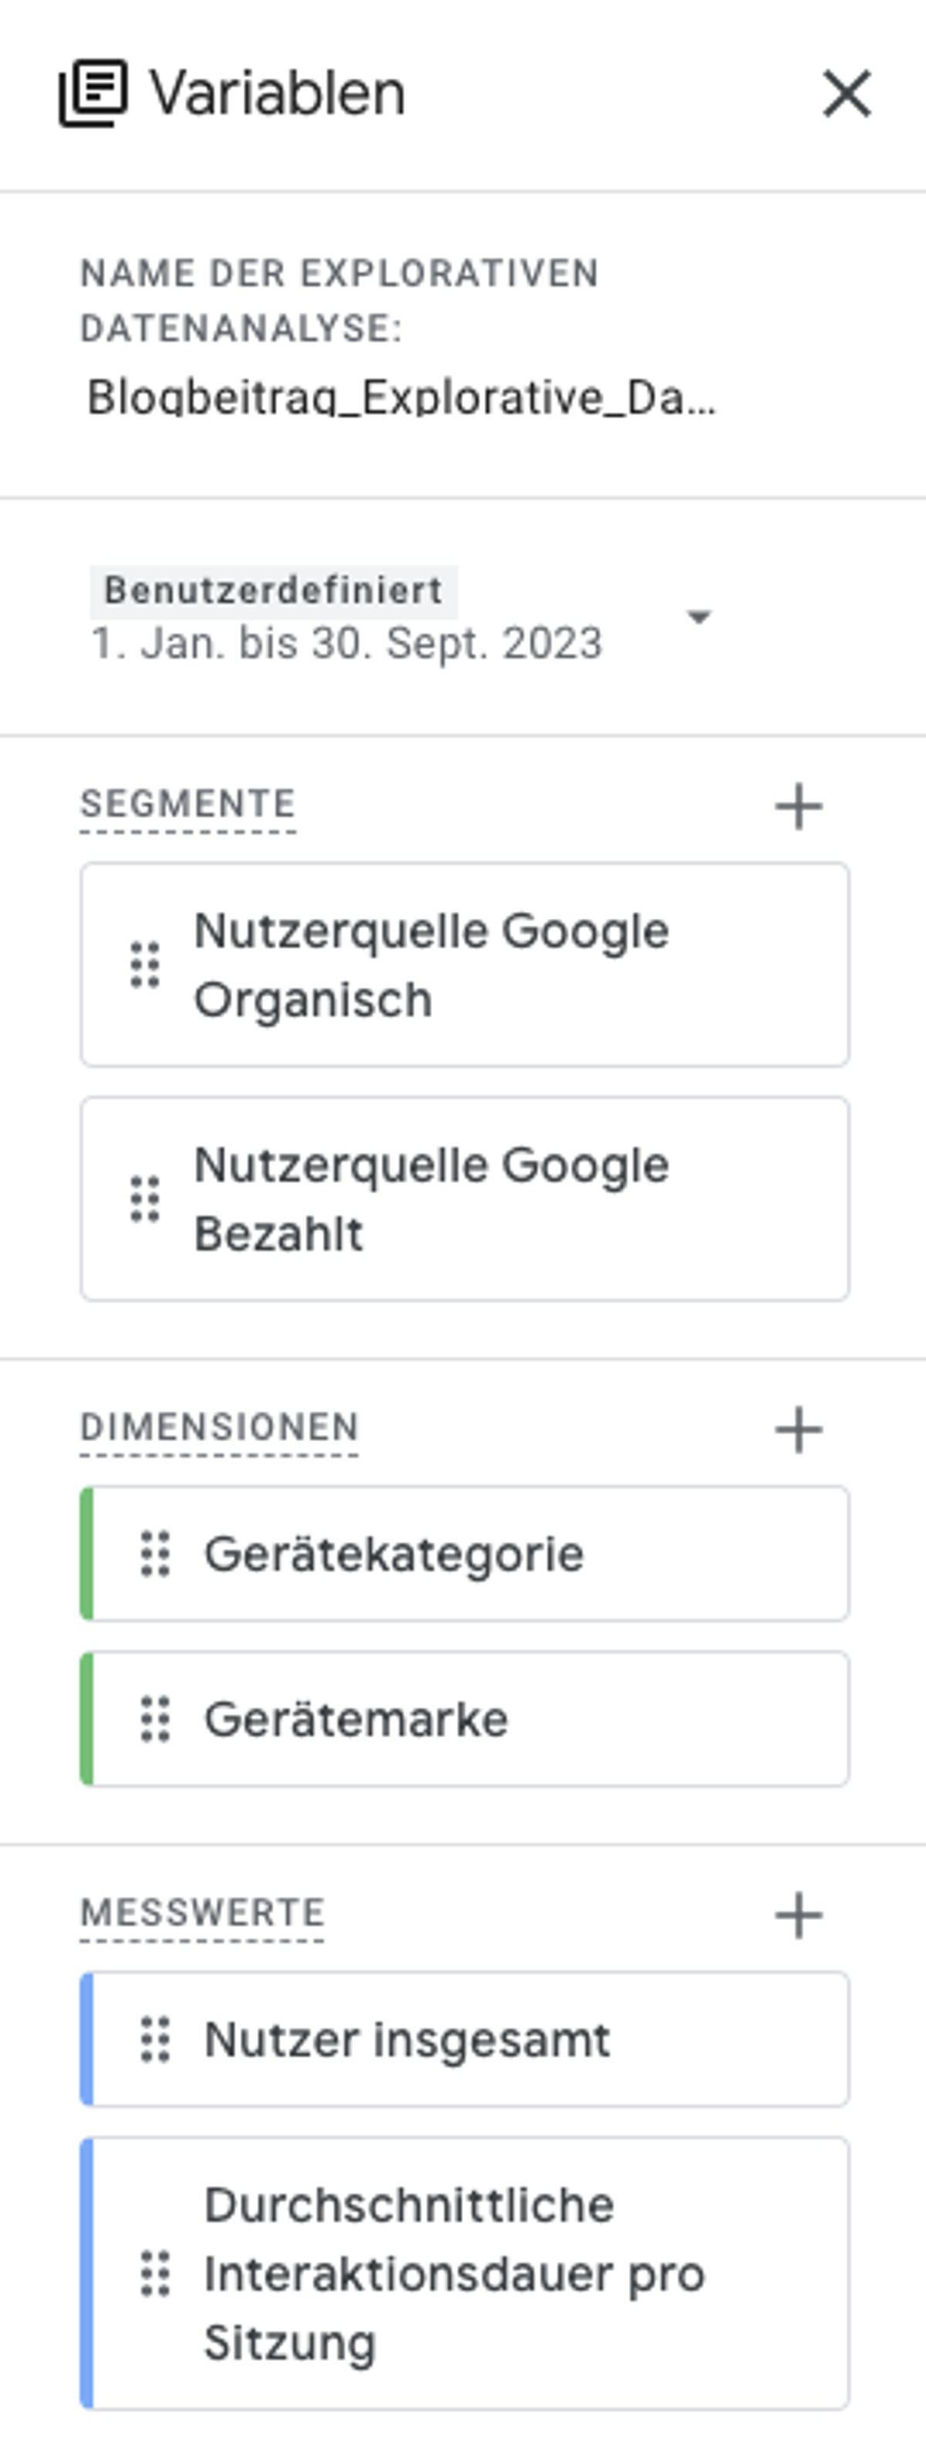Add a new Messwerte metric with plus
The image size is (926, 2452).
[x=799, y=1915]
